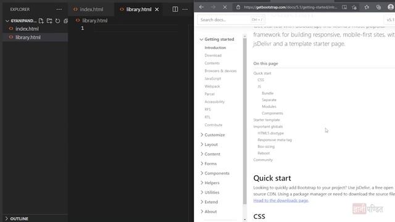
Task: Jump to Bundle in page contents
Action: tap(267, 93)
